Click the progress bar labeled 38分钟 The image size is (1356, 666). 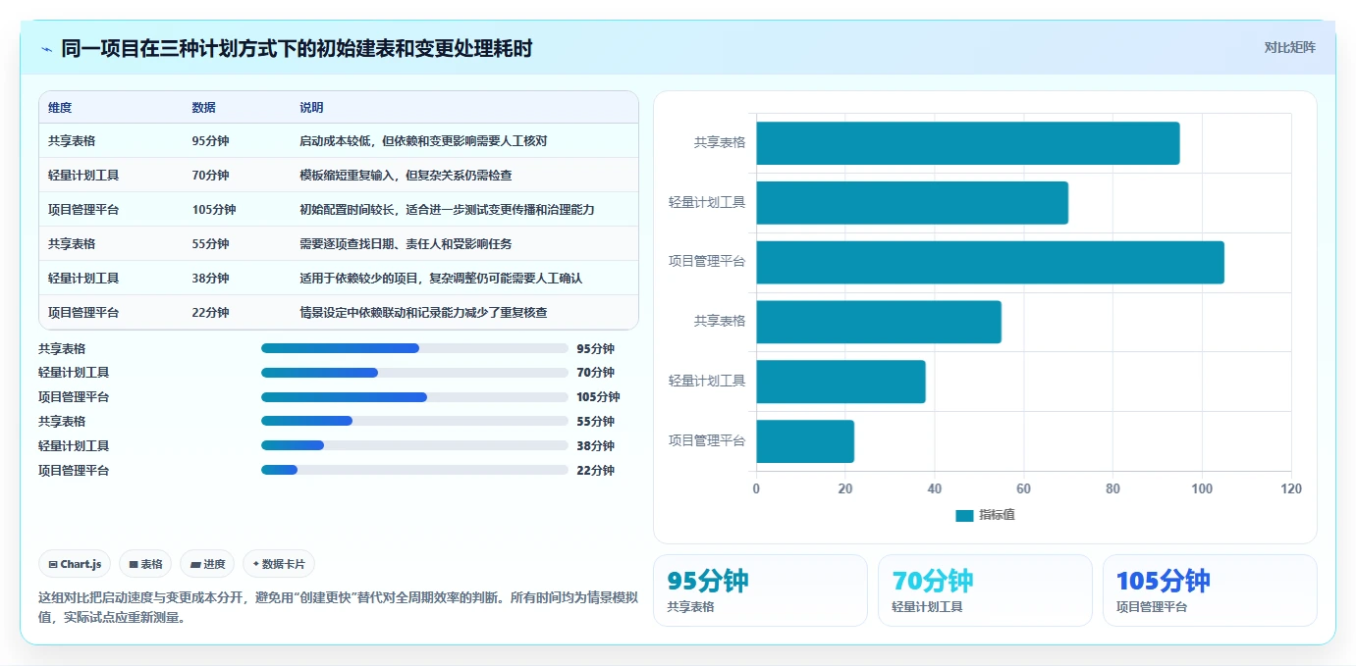coord(414,445)
